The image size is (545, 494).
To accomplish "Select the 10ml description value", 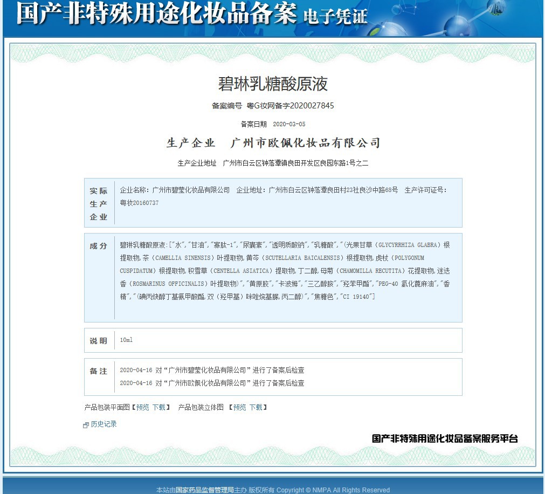I will tap(126, 340).
